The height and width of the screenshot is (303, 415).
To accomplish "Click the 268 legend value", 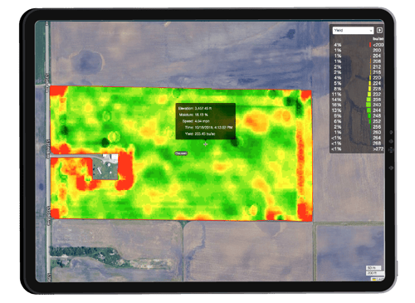I will coord(377,144).
